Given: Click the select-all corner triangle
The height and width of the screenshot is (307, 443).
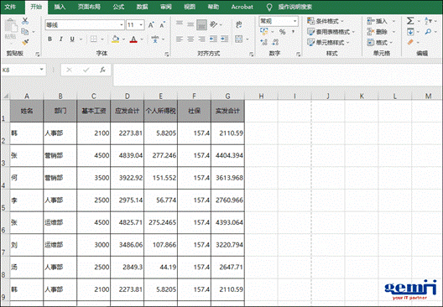Looking at the screenshot, I should [x=5, y=96].
